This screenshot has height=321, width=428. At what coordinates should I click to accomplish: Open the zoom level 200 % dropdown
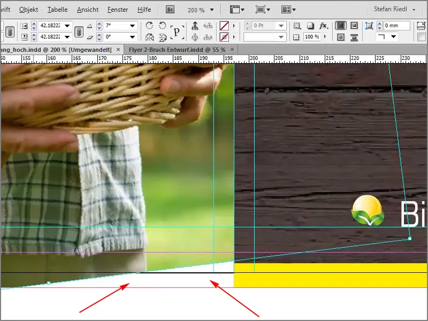tap(212, 10)
